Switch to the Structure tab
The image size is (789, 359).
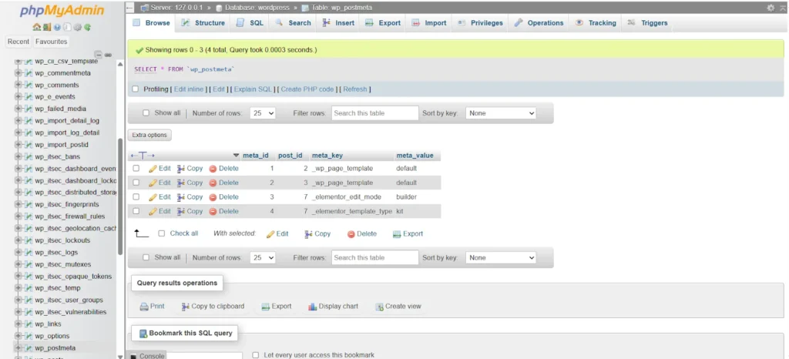(x=203, y=23)
